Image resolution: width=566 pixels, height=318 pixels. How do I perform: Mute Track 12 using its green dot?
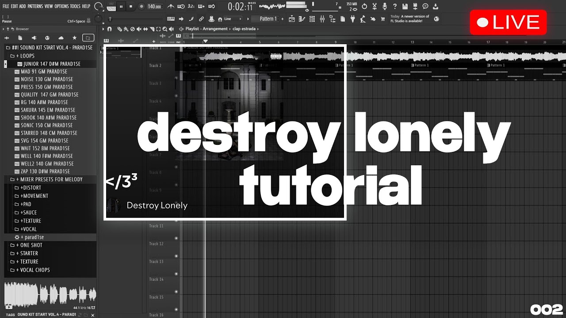(176, 256)
